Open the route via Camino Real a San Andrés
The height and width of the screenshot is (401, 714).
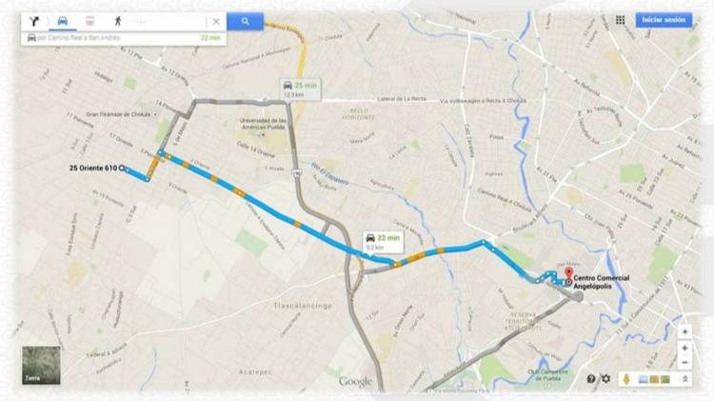(x=124, y=38)
